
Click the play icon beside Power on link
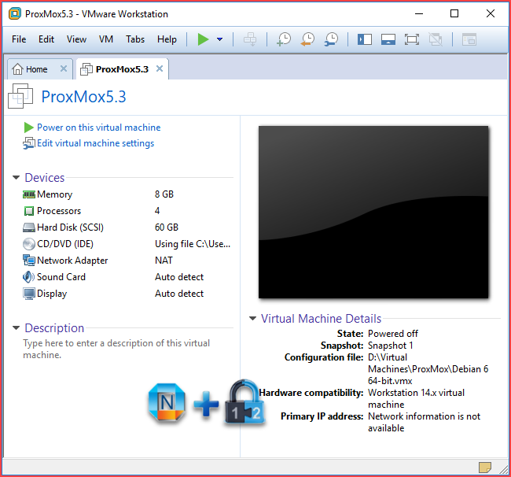point(28,128)
